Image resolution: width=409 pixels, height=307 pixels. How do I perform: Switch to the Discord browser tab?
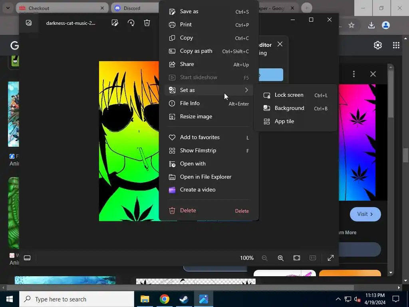(135, 8)
